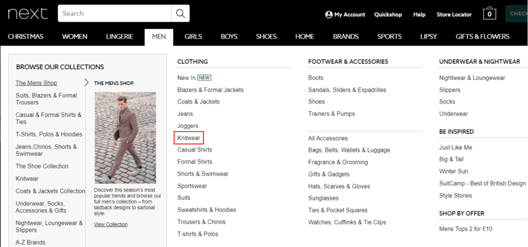
Task: Open Trainers & Pumps
Action: point(332,114)
